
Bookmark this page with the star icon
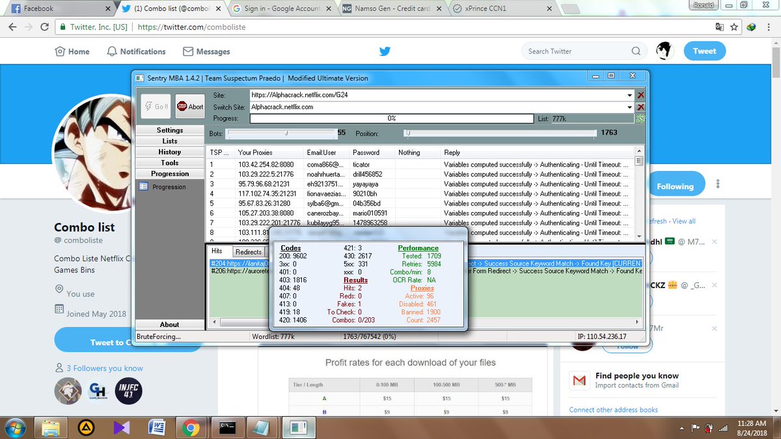pyautogui.click(x=734, y=27)
